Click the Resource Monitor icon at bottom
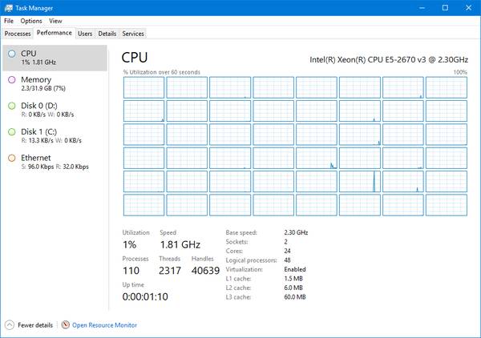 click(67, 325)
